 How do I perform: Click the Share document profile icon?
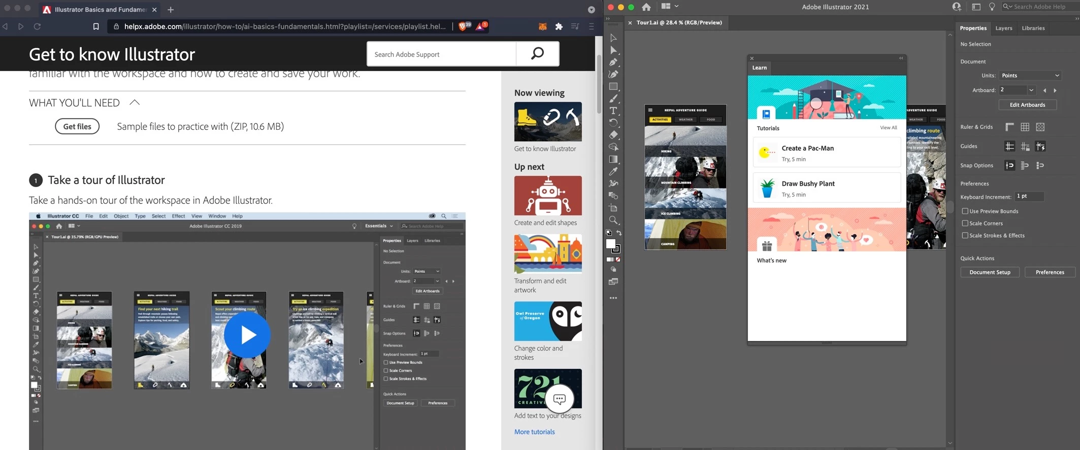[x=957, y=7]
